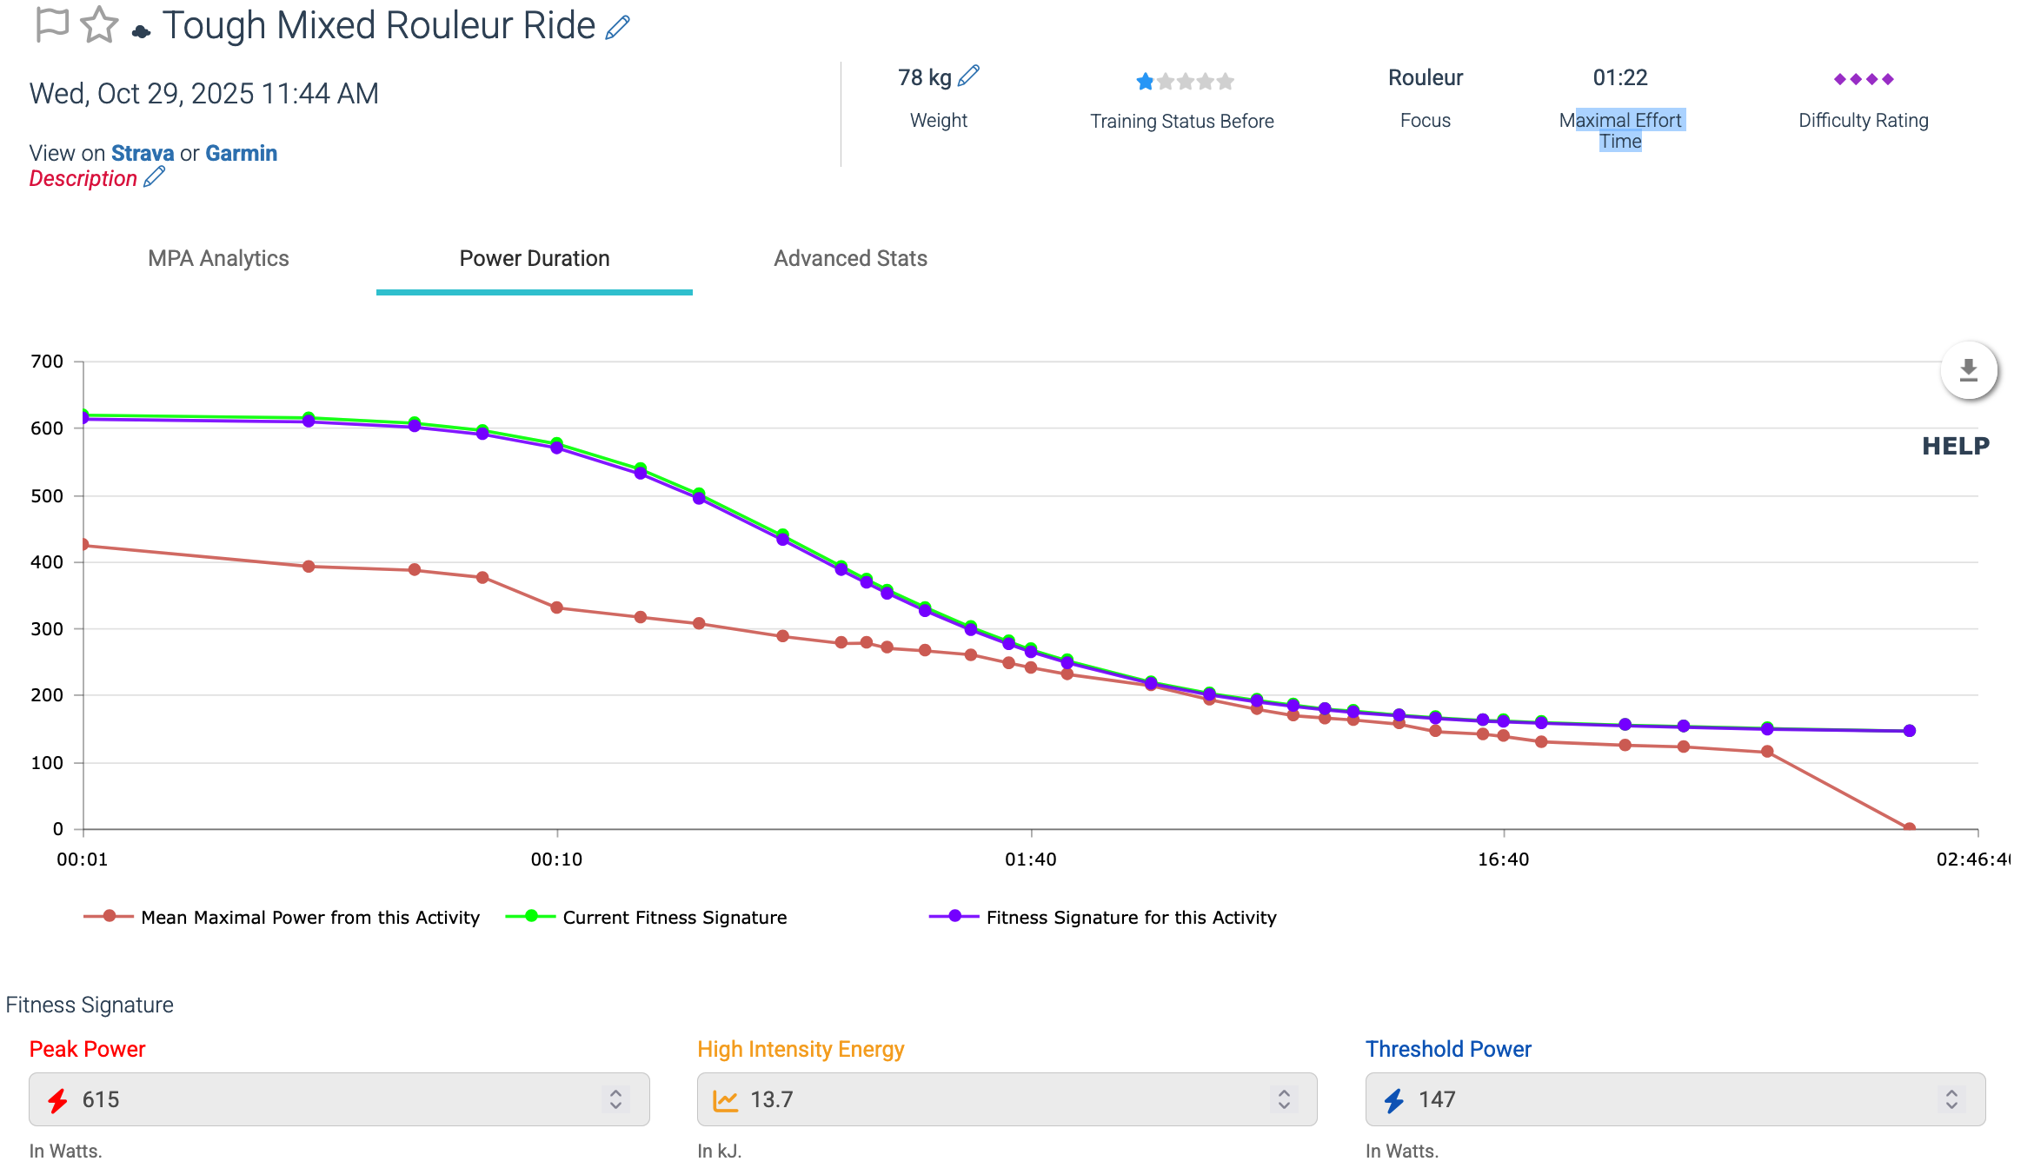Viewport: 2034px width, 1168px height.
Task: Open the Advanced Stats tab
Action: (x=850, y=258)
